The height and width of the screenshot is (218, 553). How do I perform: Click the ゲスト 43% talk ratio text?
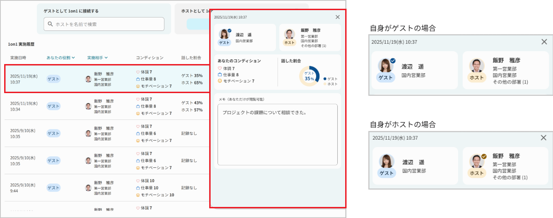[x=192, y=103]
